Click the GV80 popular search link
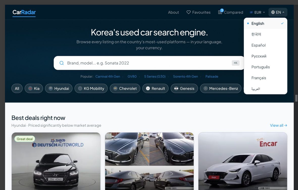This screenshot has width=298, height=190. 132,76
